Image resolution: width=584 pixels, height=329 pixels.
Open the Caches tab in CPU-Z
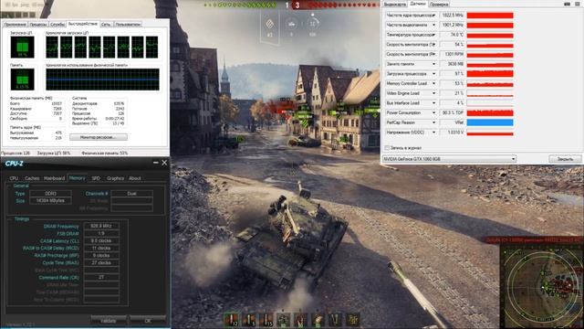pyautogui.click(x=32, y=178)
